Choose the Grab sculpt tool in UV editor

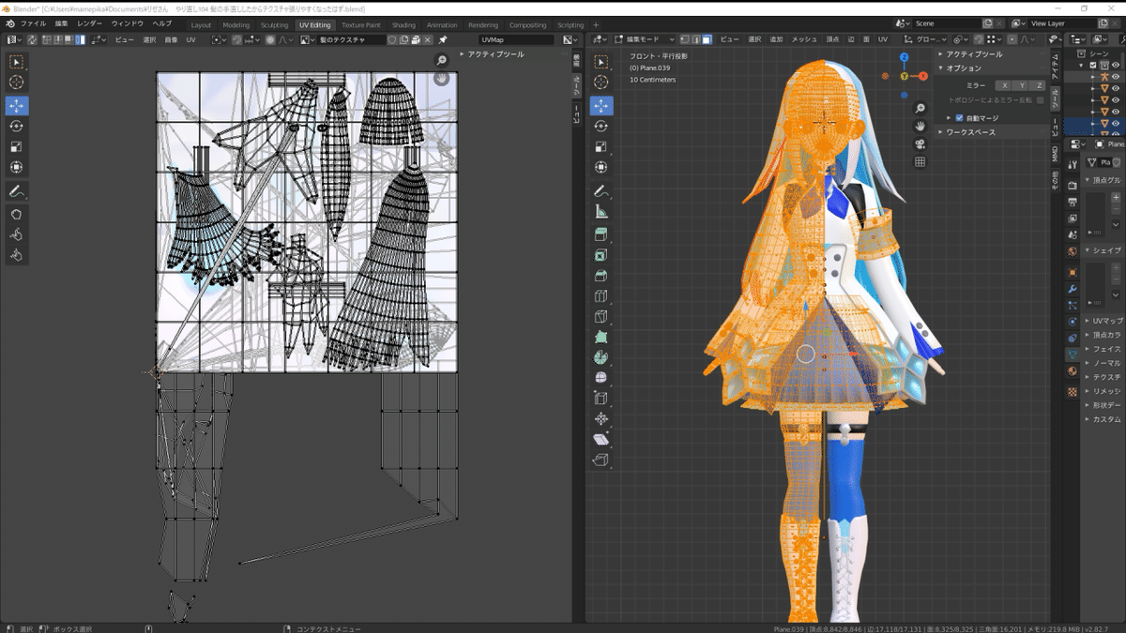pyautogui.click(x=17, y=214)
